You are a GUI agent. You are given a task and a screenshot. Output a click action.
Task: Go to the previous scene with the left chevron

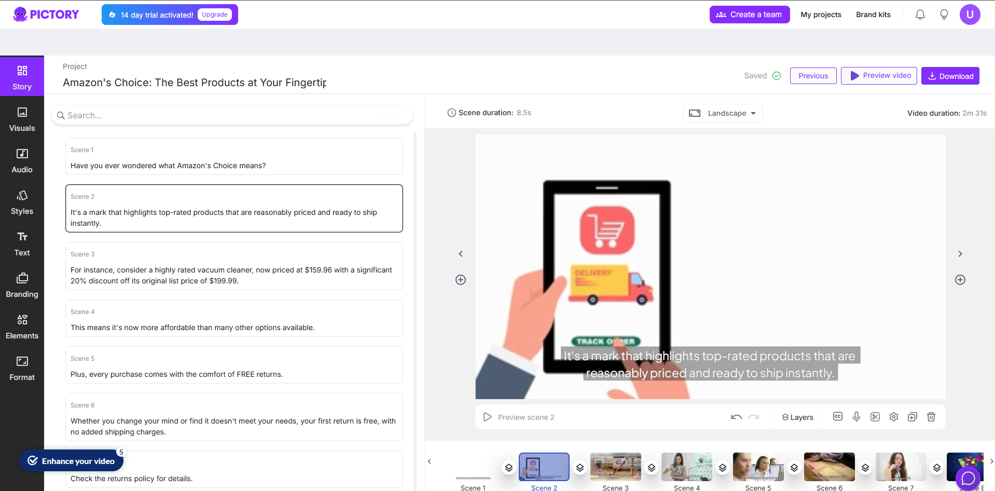(461, 254)
